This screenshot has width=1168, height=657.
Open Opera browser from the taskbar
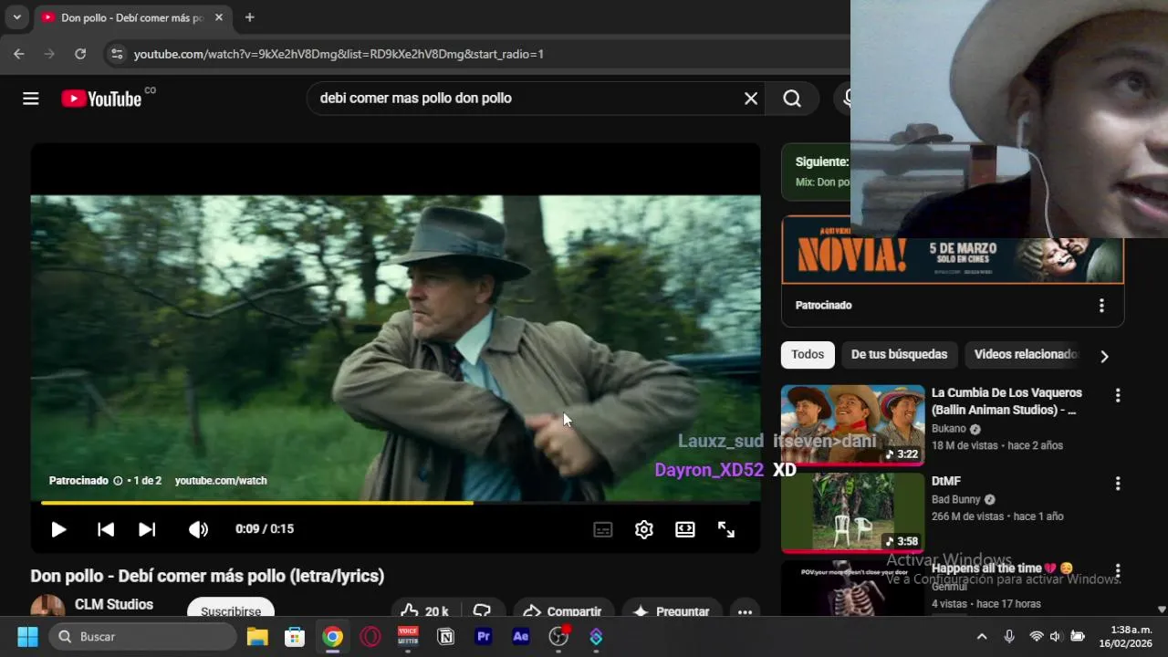click(x=370, y=637)
